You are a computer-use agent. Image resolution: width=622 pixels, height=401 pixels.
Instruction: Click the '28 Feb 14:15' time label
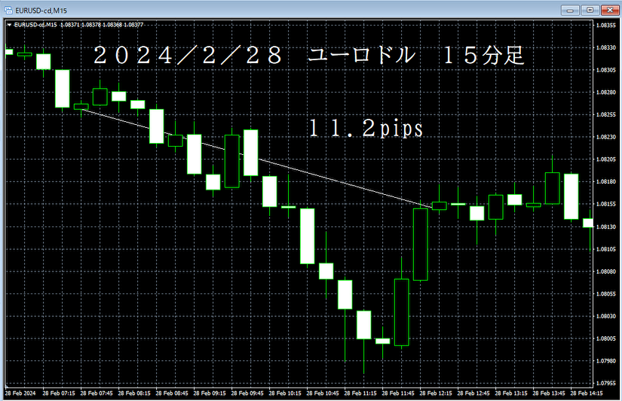click(x=587, y=393)
